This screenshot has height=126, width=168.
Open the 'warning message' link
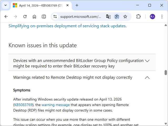(x=56, y=105)
